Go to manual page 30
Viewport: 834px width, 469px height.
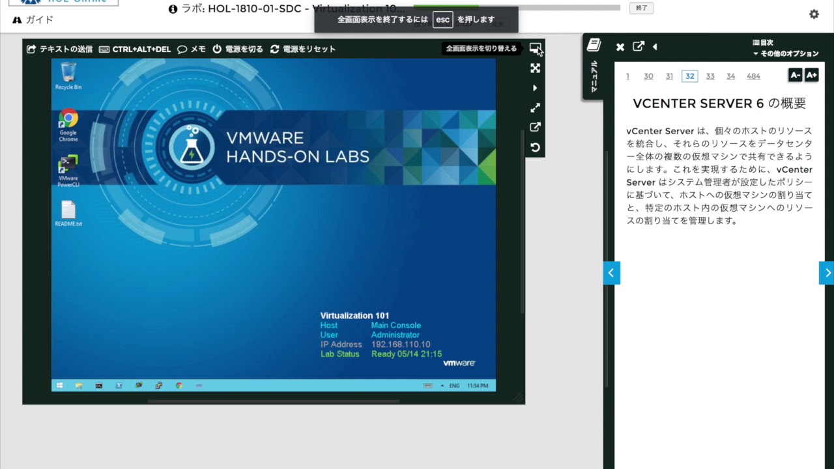point(648,76)
